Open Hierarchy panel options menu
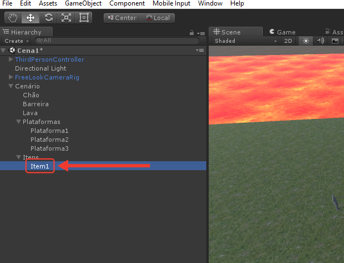Viewport: 344px width, 263px height. click(x=201, y=33)
